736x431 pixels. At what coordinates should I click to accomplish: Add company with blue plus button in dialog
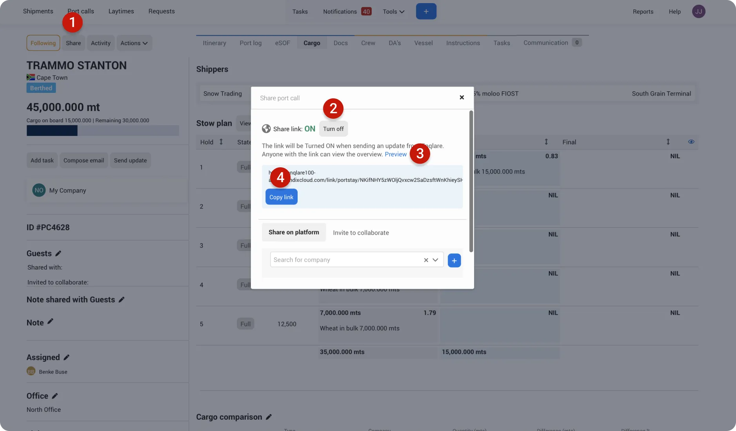454,261
